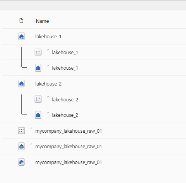Click the SQL endpoint icon under lakehouse_1
The image size is (186, 183).
pos(38,68)
